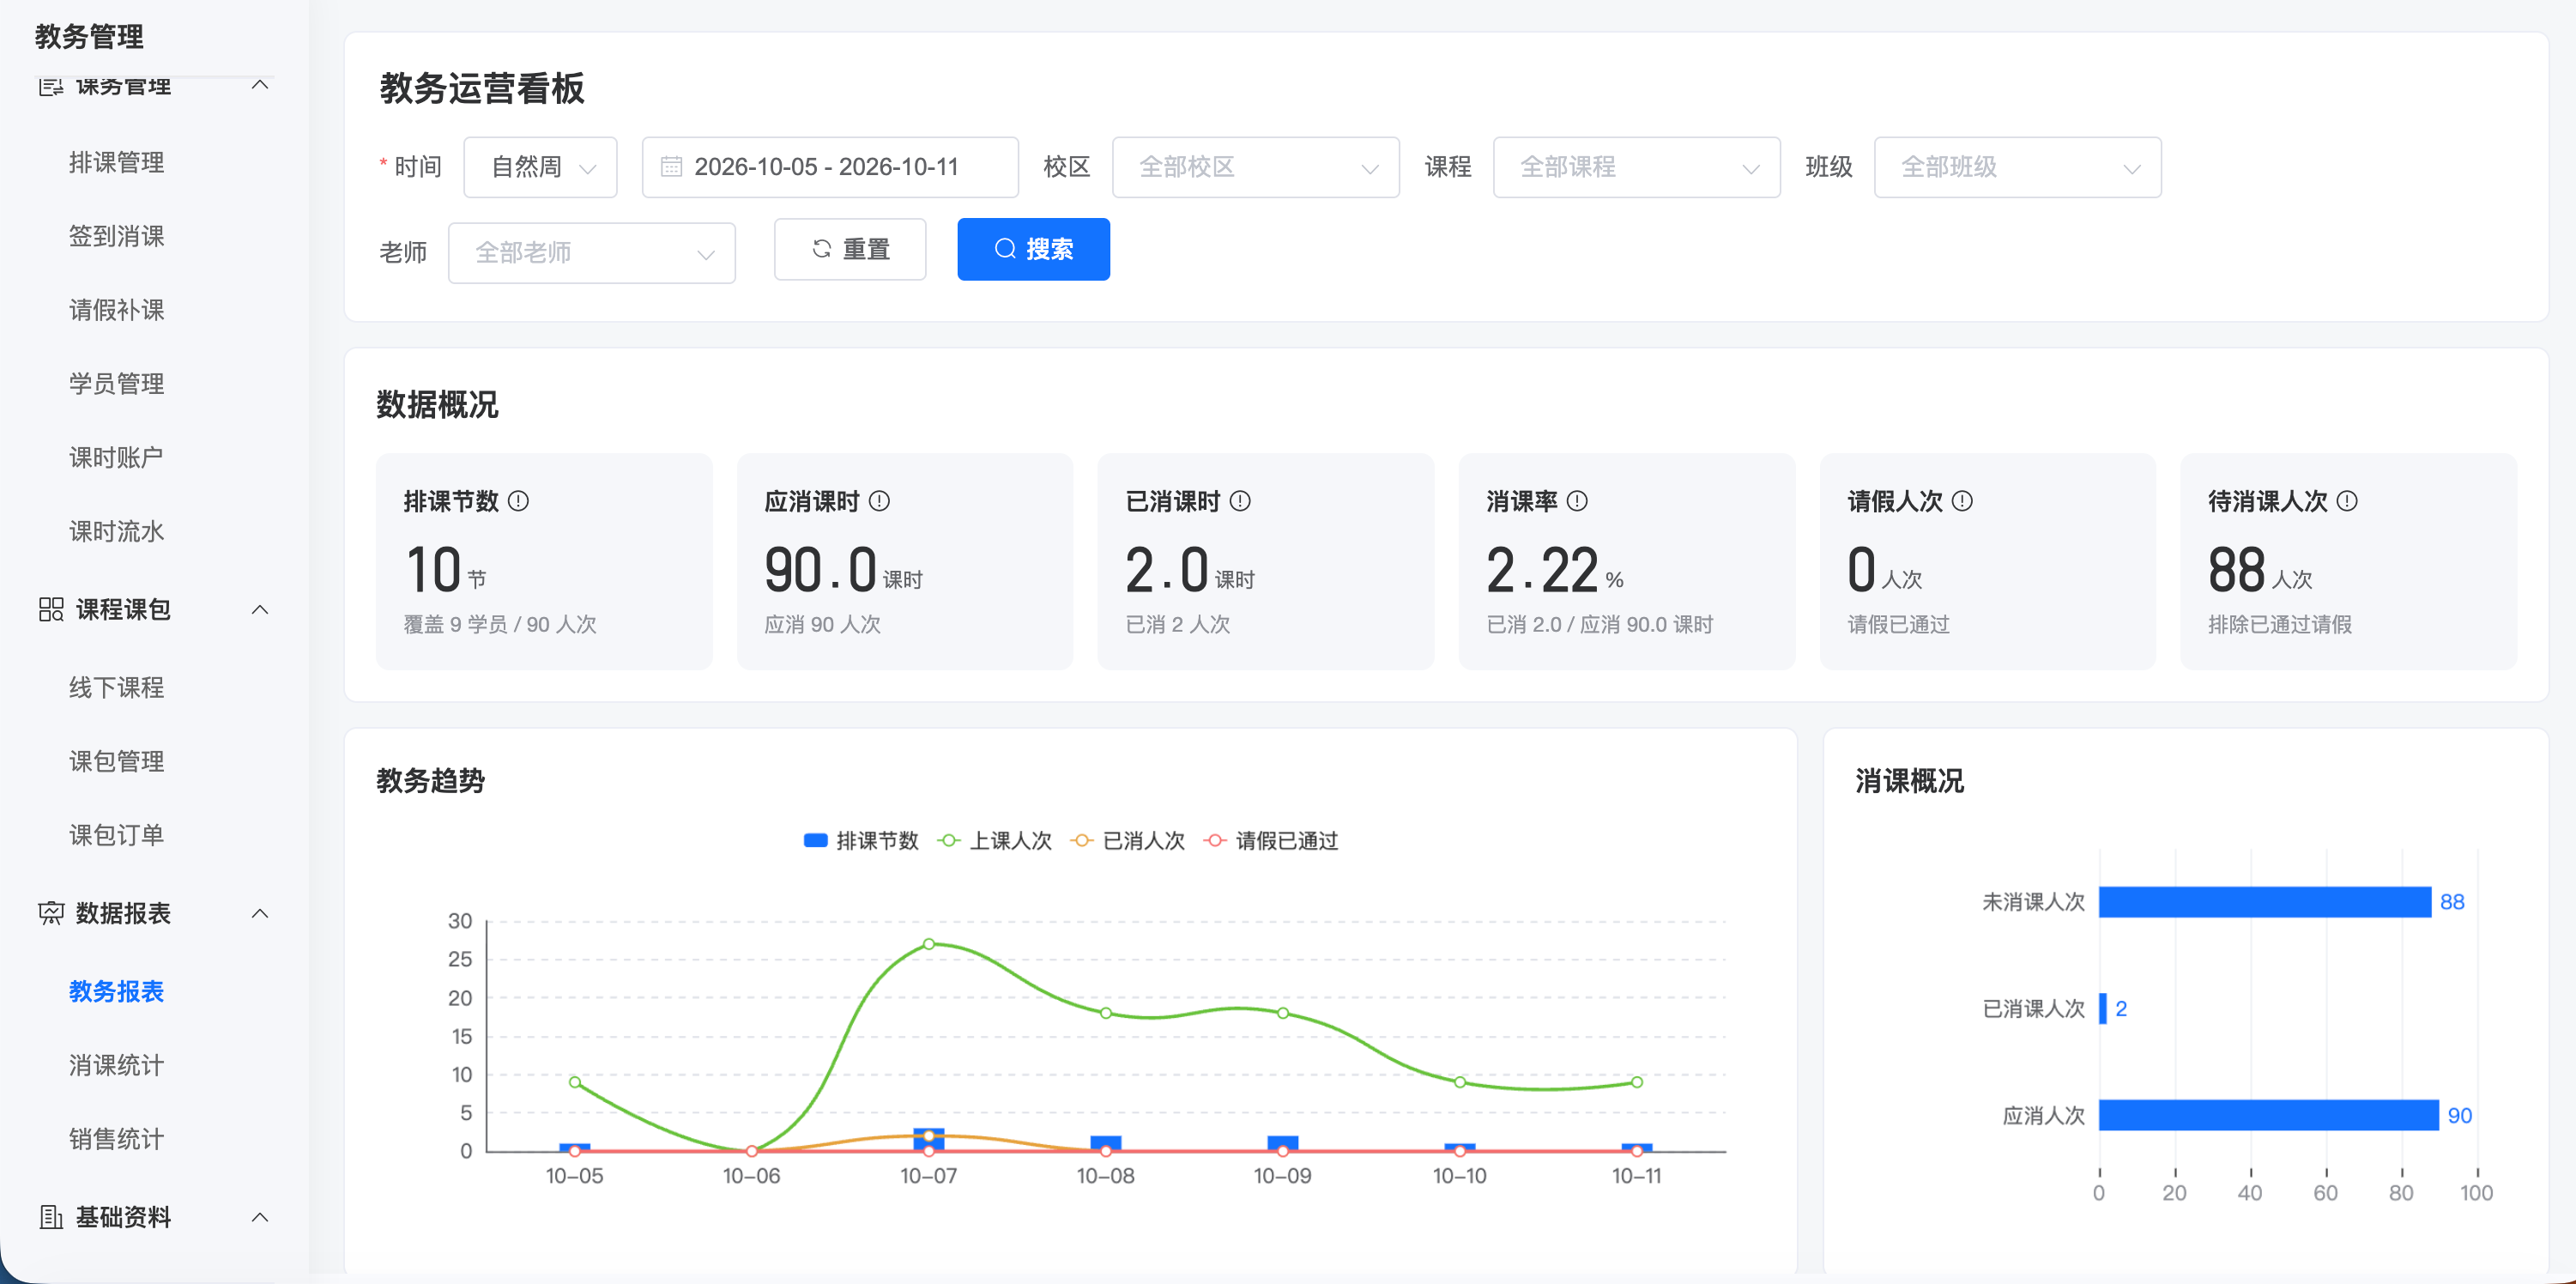Click info icon next to 消课率

(x=1577, y=501)
